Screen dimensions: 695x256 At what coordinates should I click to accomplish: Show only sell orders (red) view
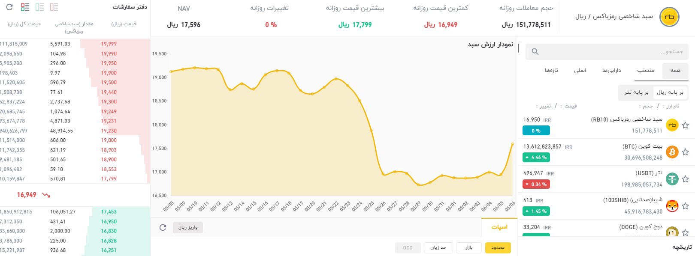[54, 7]
